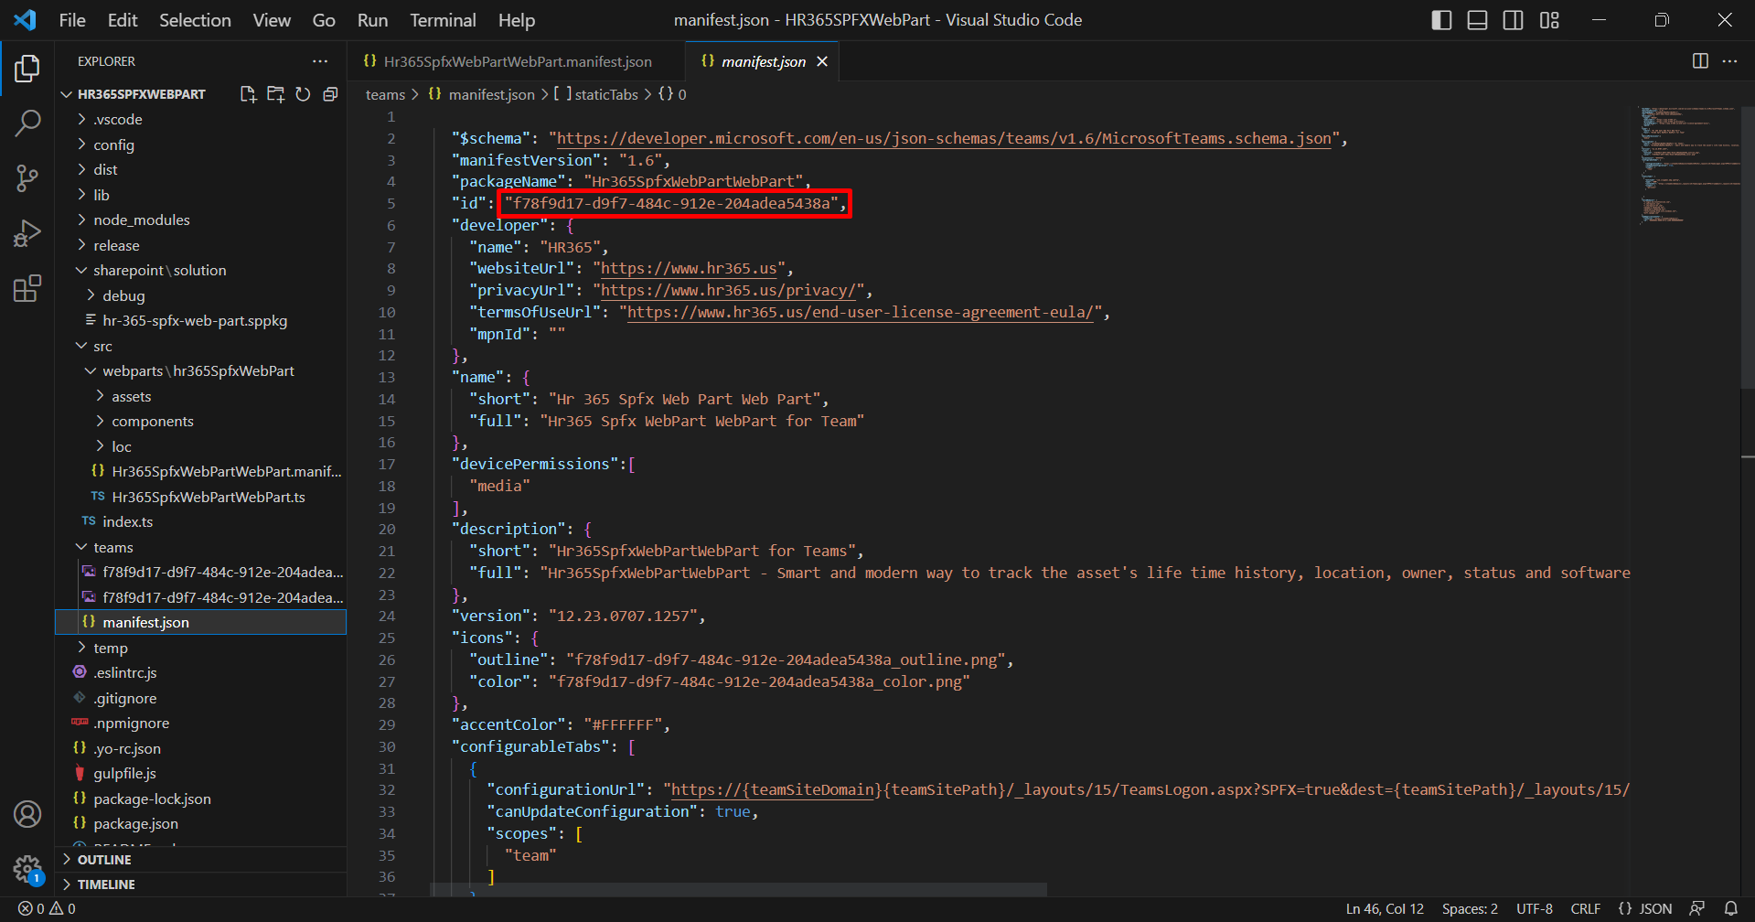Open the Run and Debug view icon
This screenshot has height=922, width=1755.
(27, 233)
